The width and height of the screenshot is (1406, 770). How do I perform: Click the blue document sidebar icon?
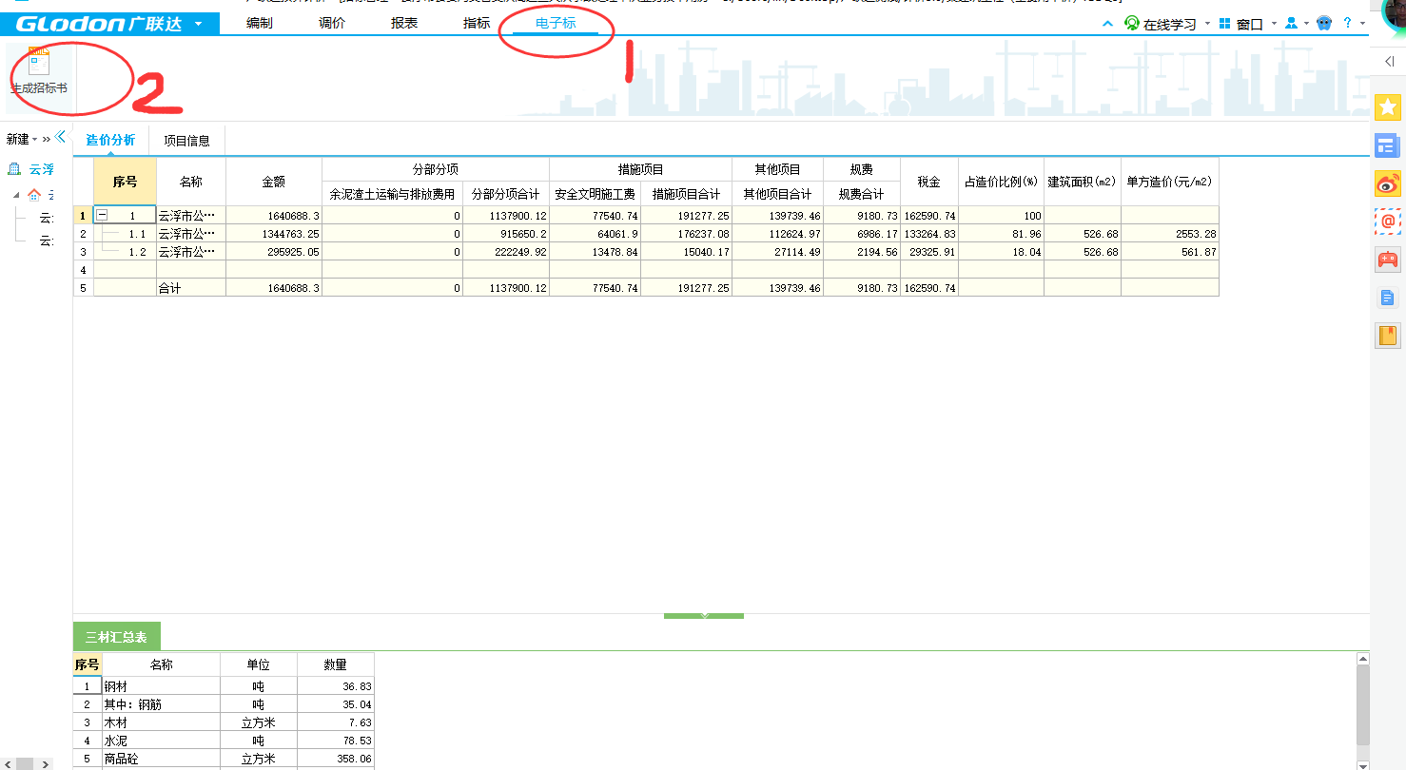[x=1388, y=298]
